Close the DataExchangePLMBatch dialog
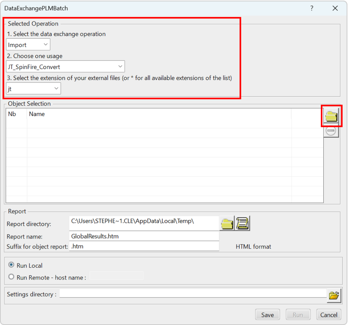This screenshot has width=348, height=325. pos(335,8)
